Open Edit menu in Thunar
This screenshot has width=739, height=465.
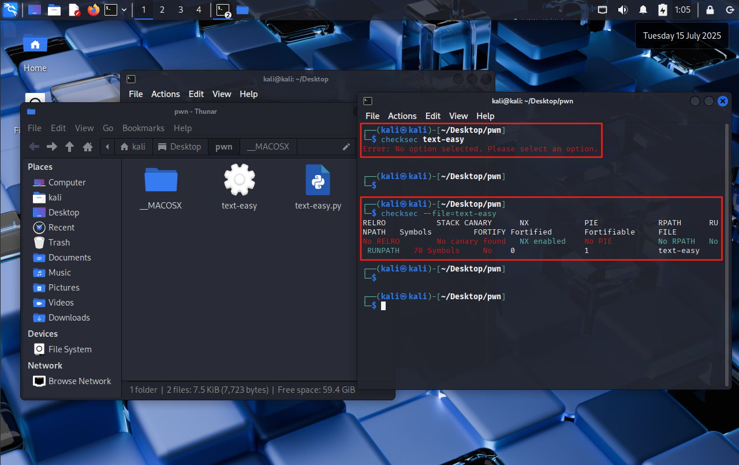click(58, 128)
